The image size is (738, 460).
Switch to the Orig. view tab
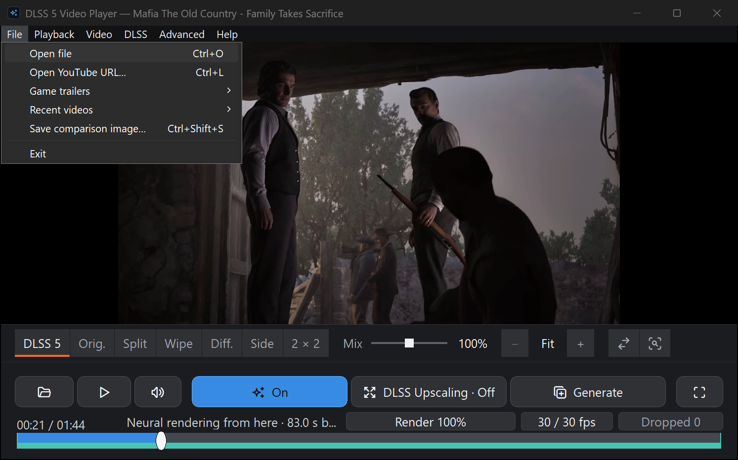coord(92,344)
